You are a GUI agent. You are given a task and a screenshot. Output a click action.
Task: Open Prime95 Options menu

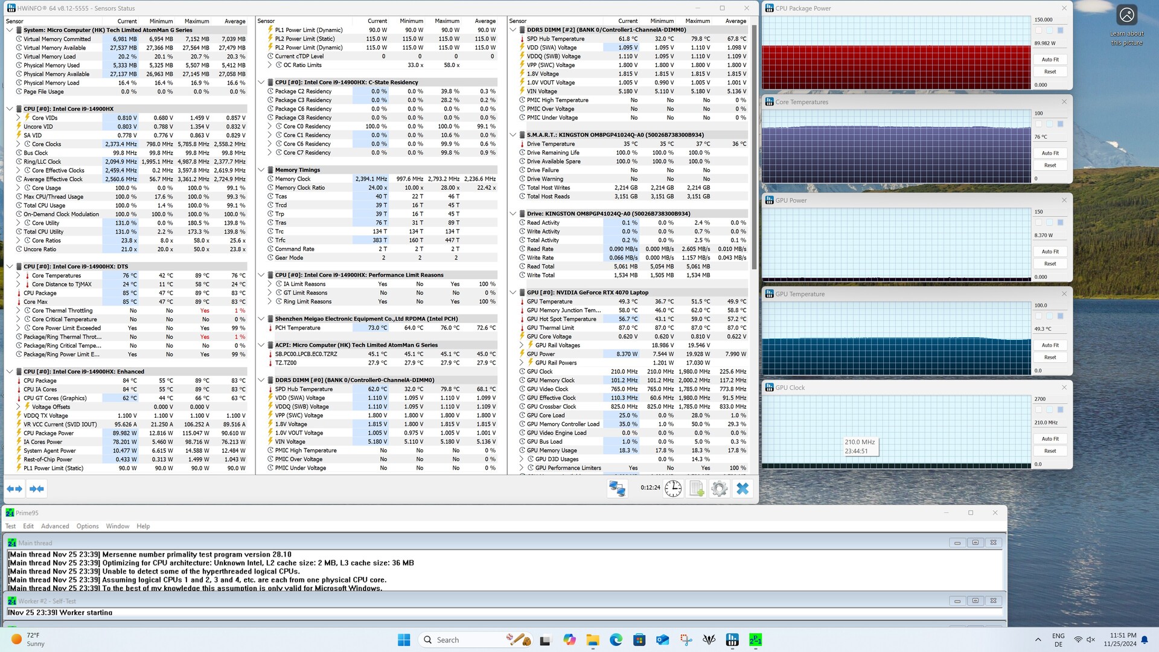88,526
